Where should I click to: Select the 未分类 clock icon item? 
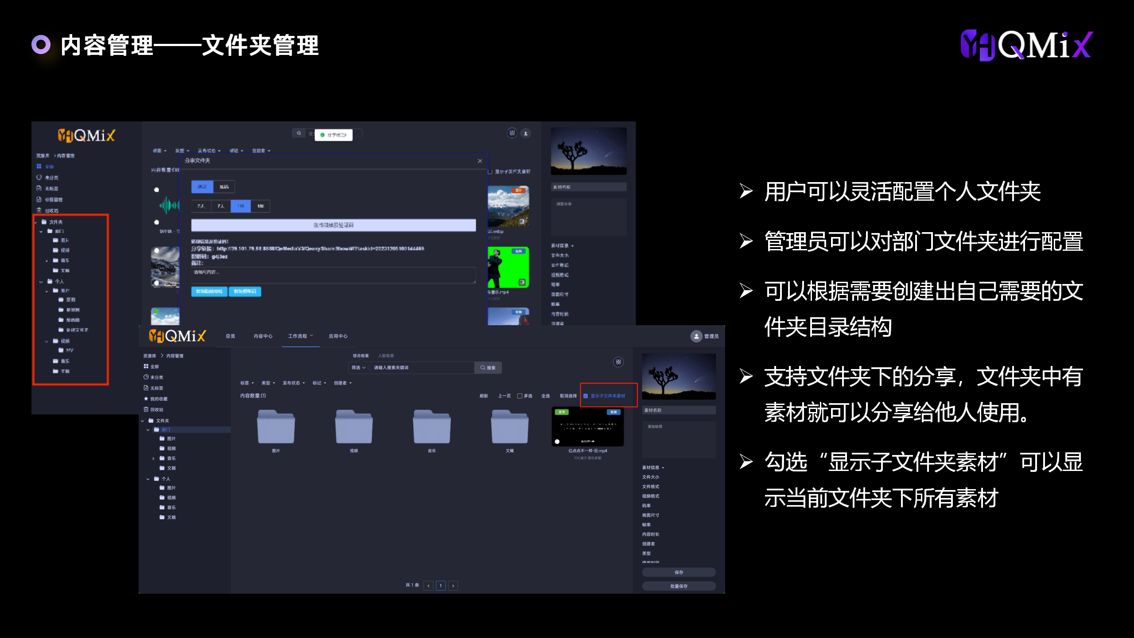146,377
